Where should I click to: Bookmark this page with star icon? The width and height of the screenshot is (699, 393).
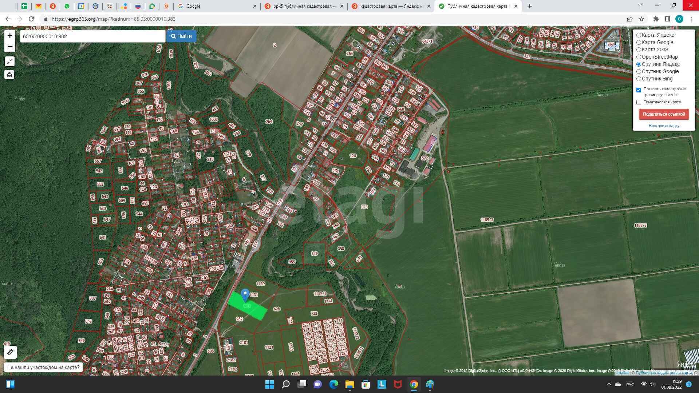point(641,19)
